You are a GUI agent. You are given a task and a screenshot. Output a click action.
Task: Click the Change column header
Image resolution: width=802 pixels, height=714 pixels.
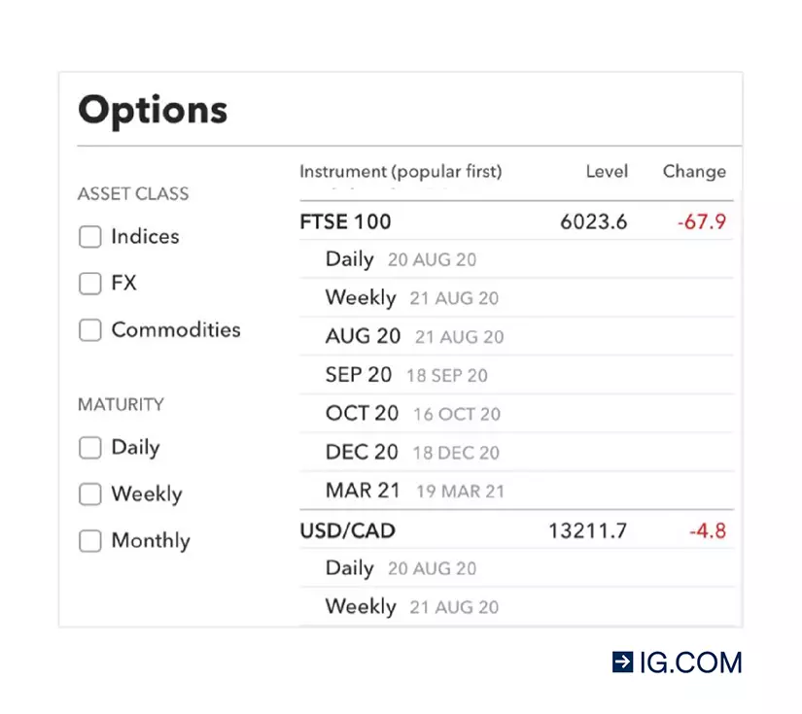[694, 172]
